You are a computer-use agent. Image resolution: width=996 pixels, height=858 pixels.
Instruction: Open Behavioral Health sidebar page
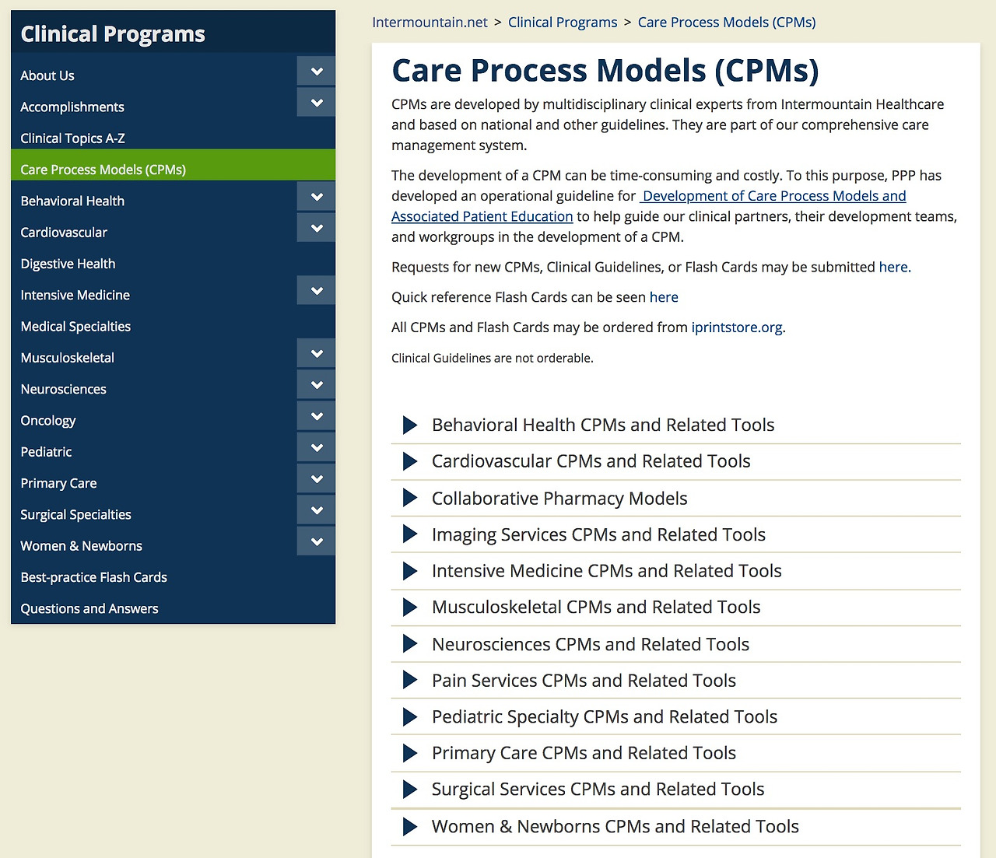pos(72,201)
